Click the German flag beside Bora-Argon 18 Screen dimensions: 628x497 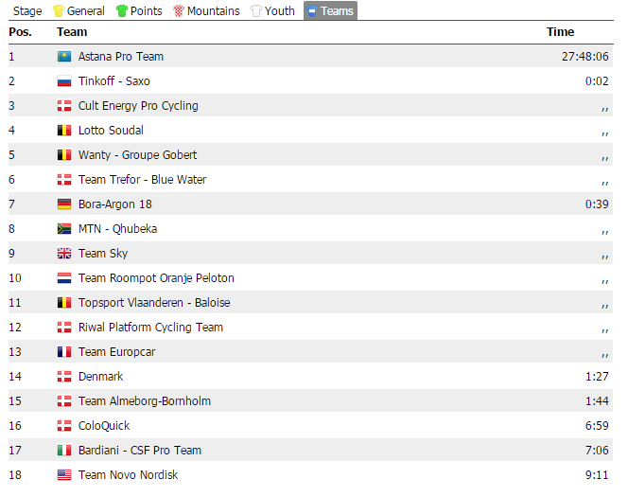(x=64, y=204)
